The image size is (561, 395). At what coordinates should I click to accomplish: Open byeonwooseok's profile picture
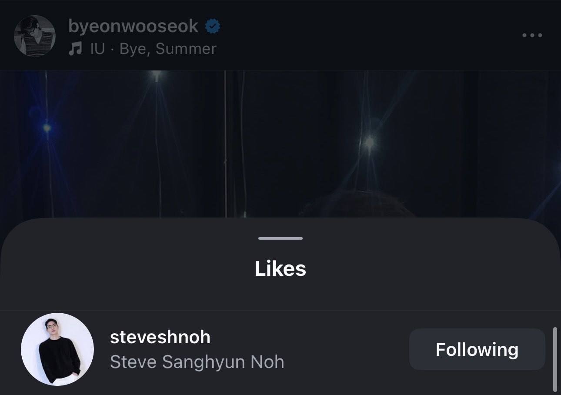[35, 36]
